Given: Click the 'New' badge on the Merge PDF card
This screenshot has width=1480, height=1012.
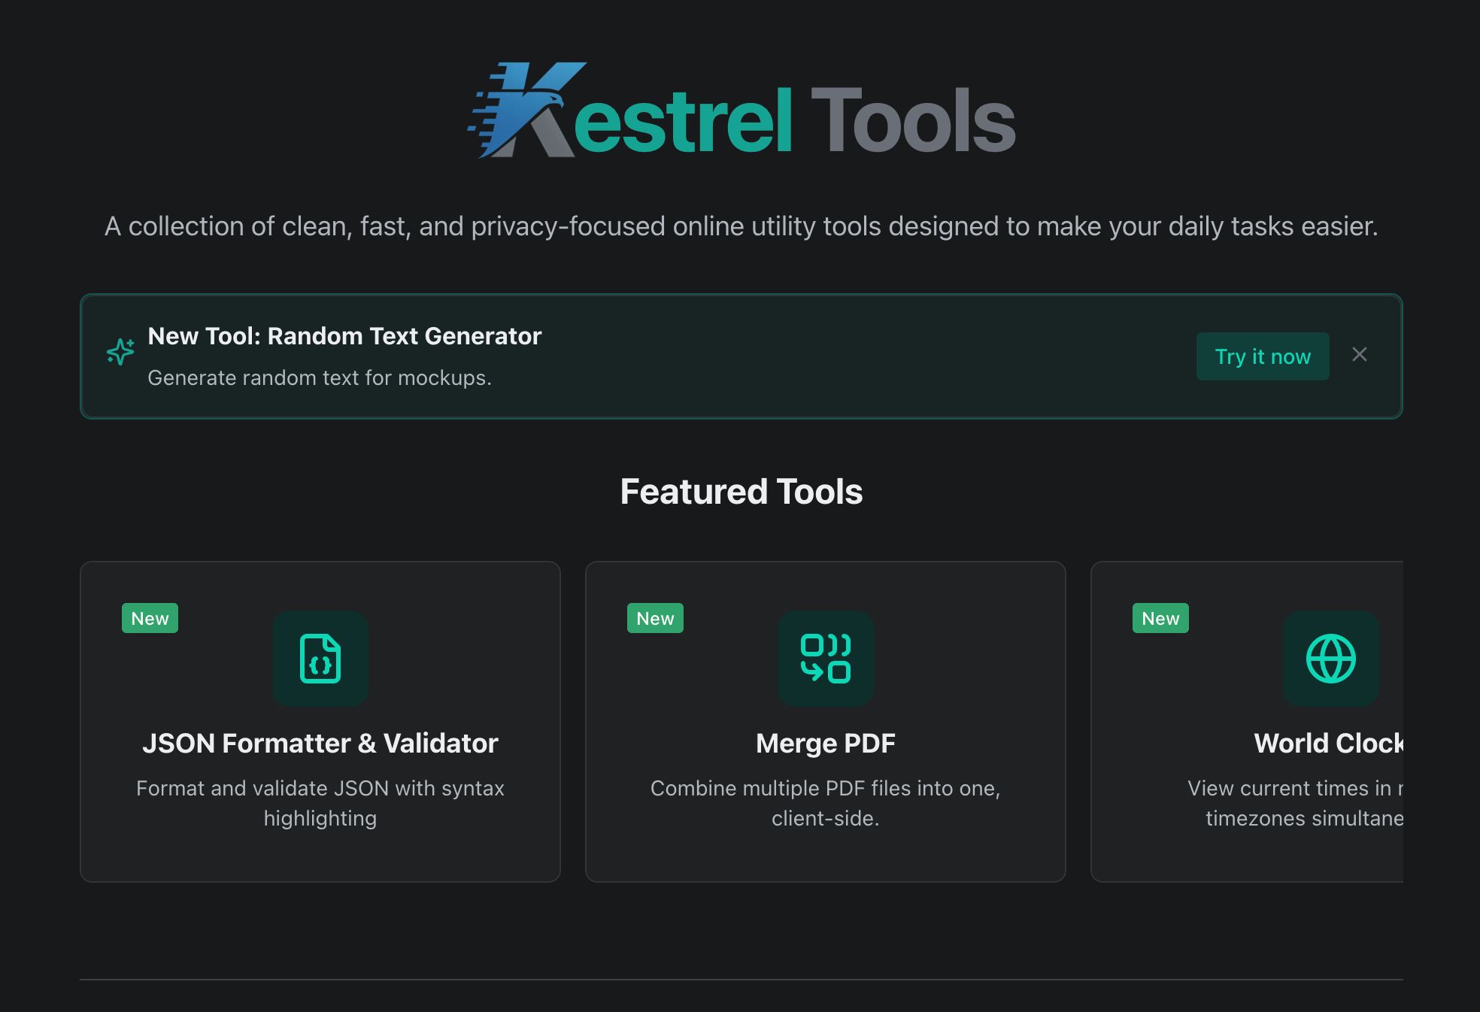Looking at the screenshot, I should point(654,618).
